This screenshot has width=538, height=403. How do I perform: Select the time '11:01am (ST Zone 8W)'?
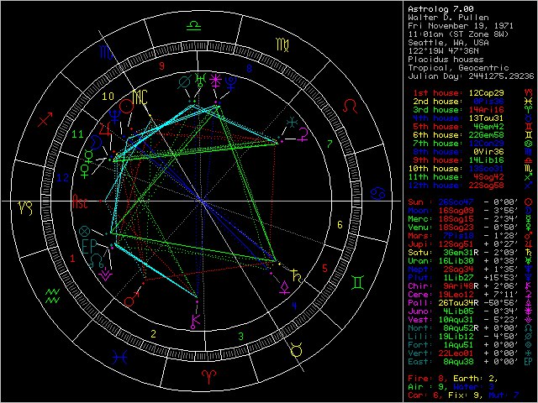click(x=458, y=34)
